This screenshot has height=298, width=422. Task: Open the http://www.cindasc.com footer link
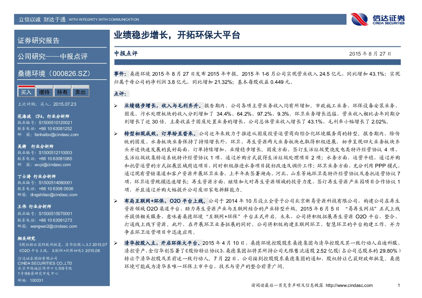349,285
